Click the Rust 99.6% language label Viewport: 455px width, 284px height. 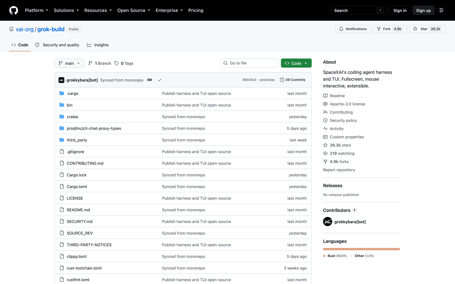click(x=335, y=256)
